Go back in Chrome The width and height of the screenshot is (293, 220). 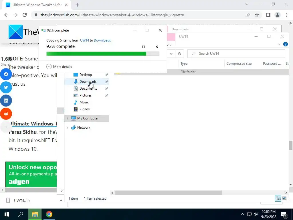[6, 15]
